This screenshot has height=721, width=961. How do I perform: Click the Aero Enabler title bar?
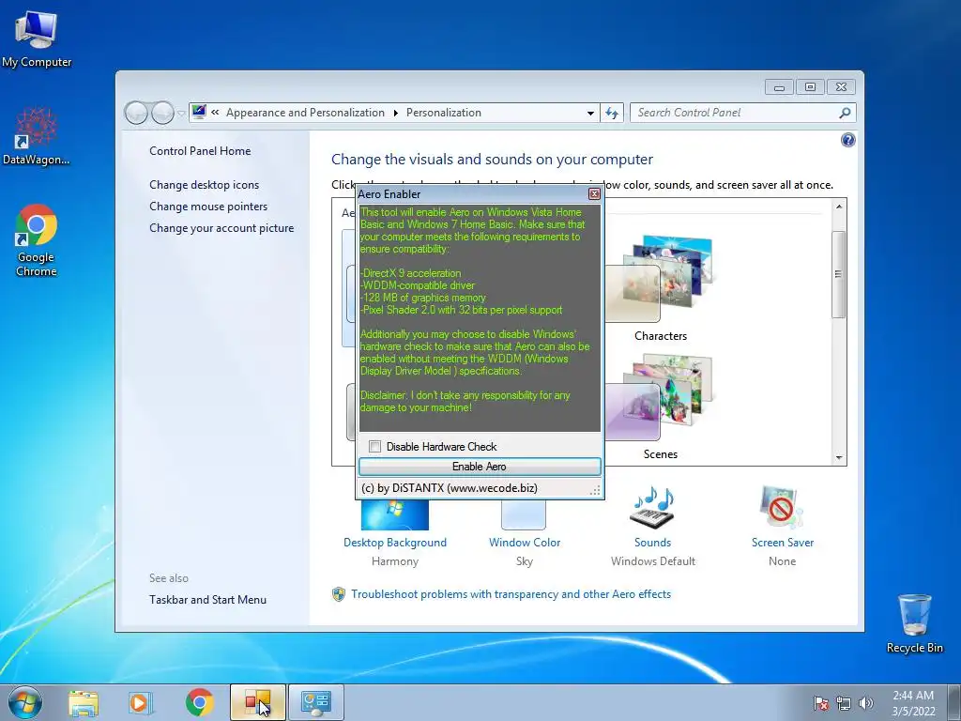pos(472,193)
